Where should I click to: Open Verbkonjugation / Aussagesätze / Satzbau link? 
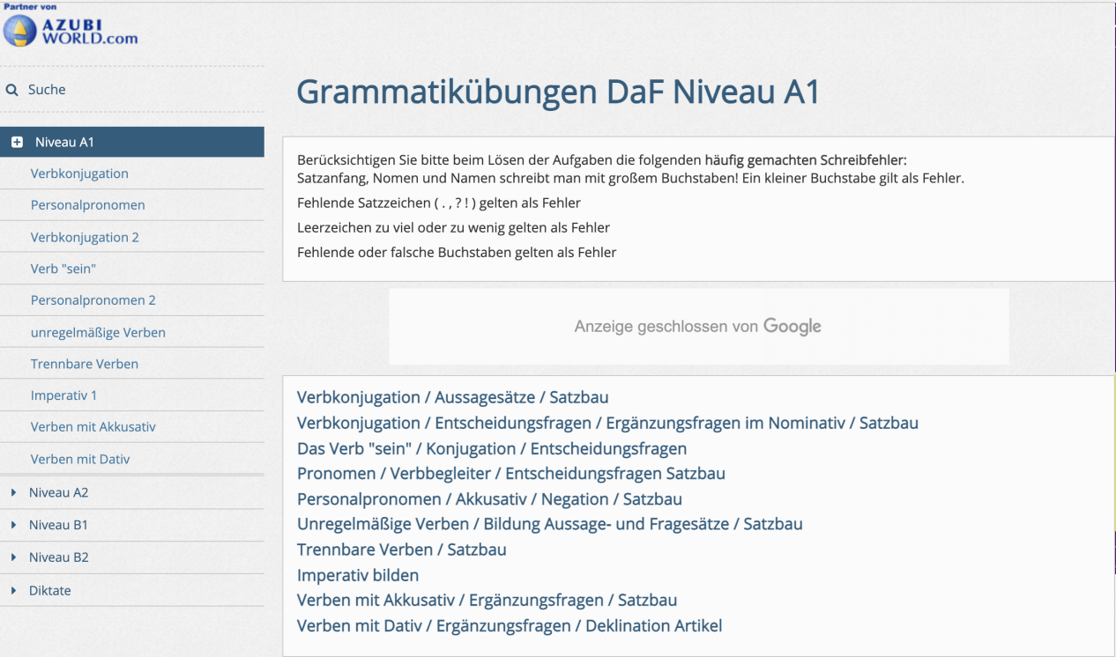coord(452,397)
